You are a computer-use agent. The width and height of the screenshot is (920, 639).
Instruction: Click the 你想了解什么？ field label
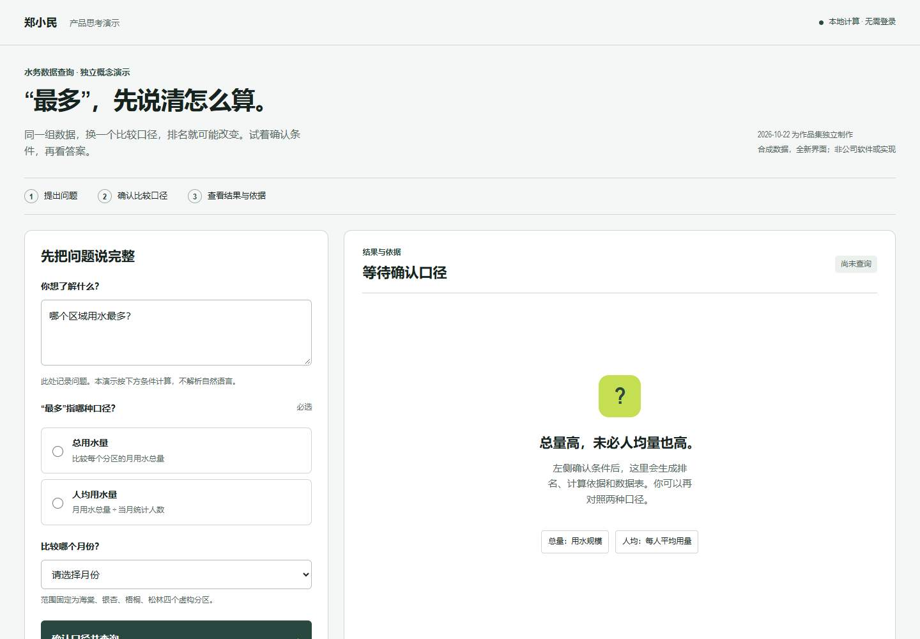70,286
